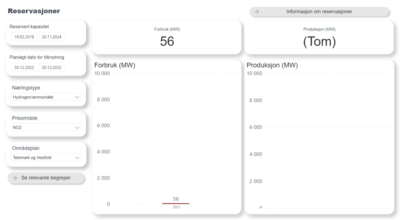
Task: Click the Reservert kapasitet start date 19.02.2018
Action: (24, 37)
